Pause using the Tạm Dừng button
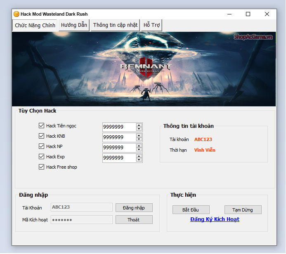The height and width of the screenshot is (254, 286). click(243, 210)
